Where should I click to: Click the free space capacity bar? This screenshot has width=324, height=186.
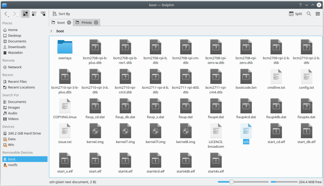pos(284,182)
